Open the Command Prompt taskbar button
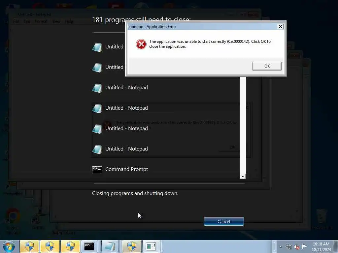 [x=89, y=246]
